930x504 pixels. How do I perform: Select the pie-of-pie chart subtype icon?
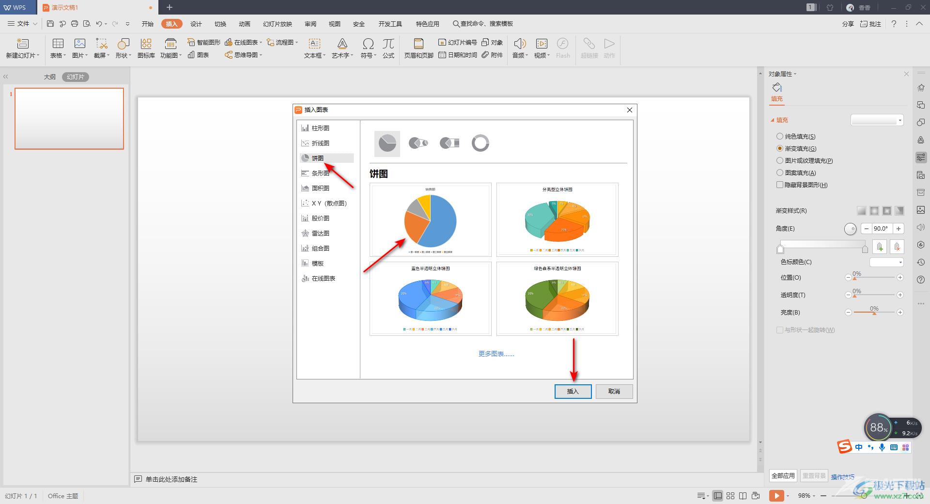coord(418,143)
